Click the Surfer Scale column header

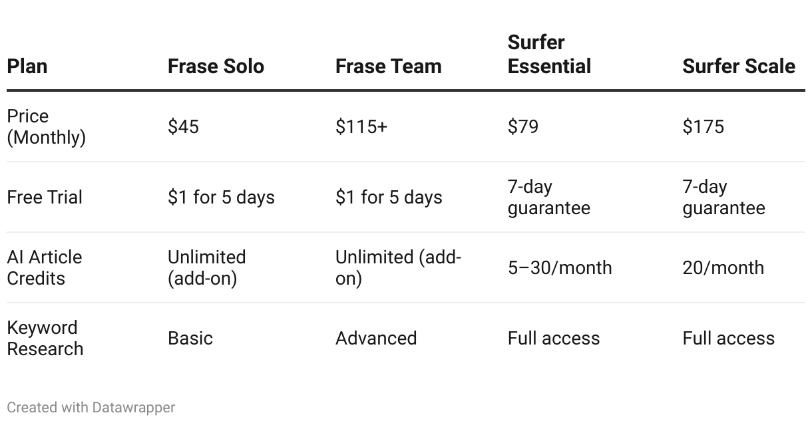click(x=739, y=67)
